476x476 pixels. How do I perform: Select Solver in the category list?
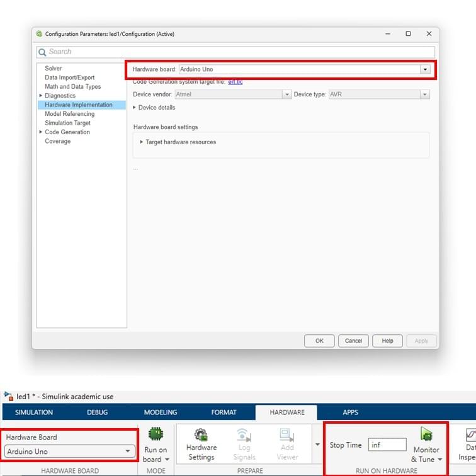(54, 68)
